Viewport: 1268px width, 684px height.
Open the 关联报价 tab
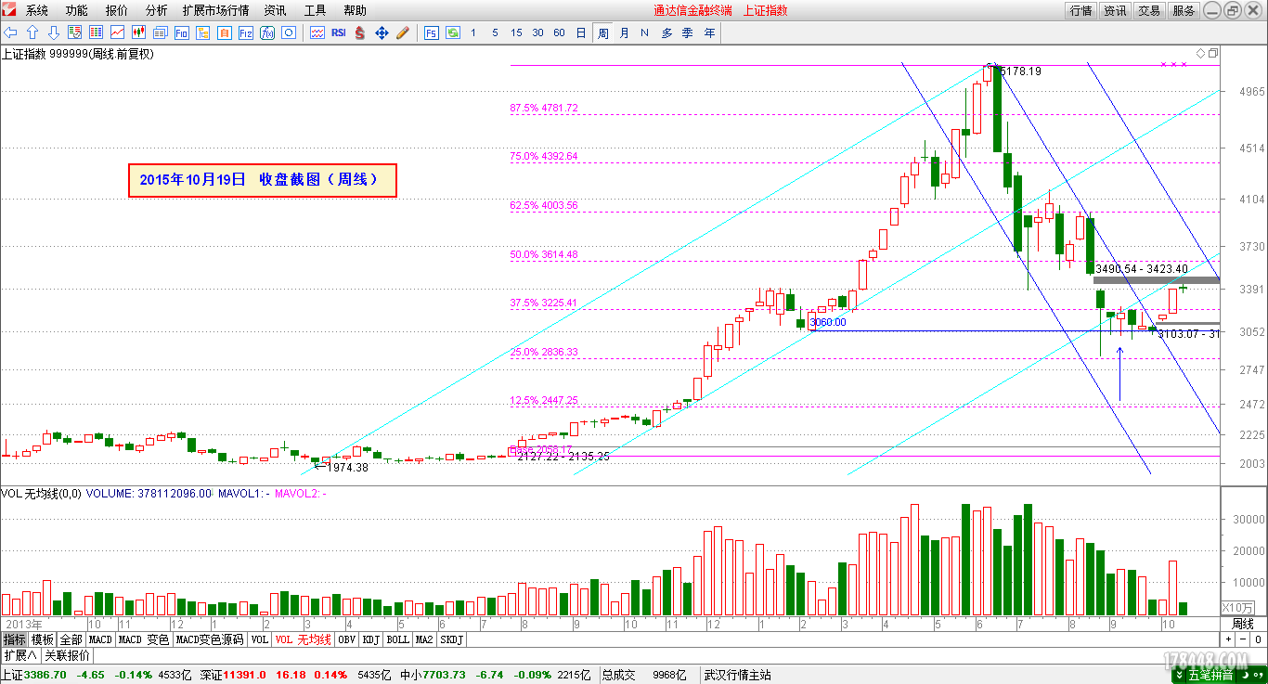pyautogui.click(x=68, y=655)
